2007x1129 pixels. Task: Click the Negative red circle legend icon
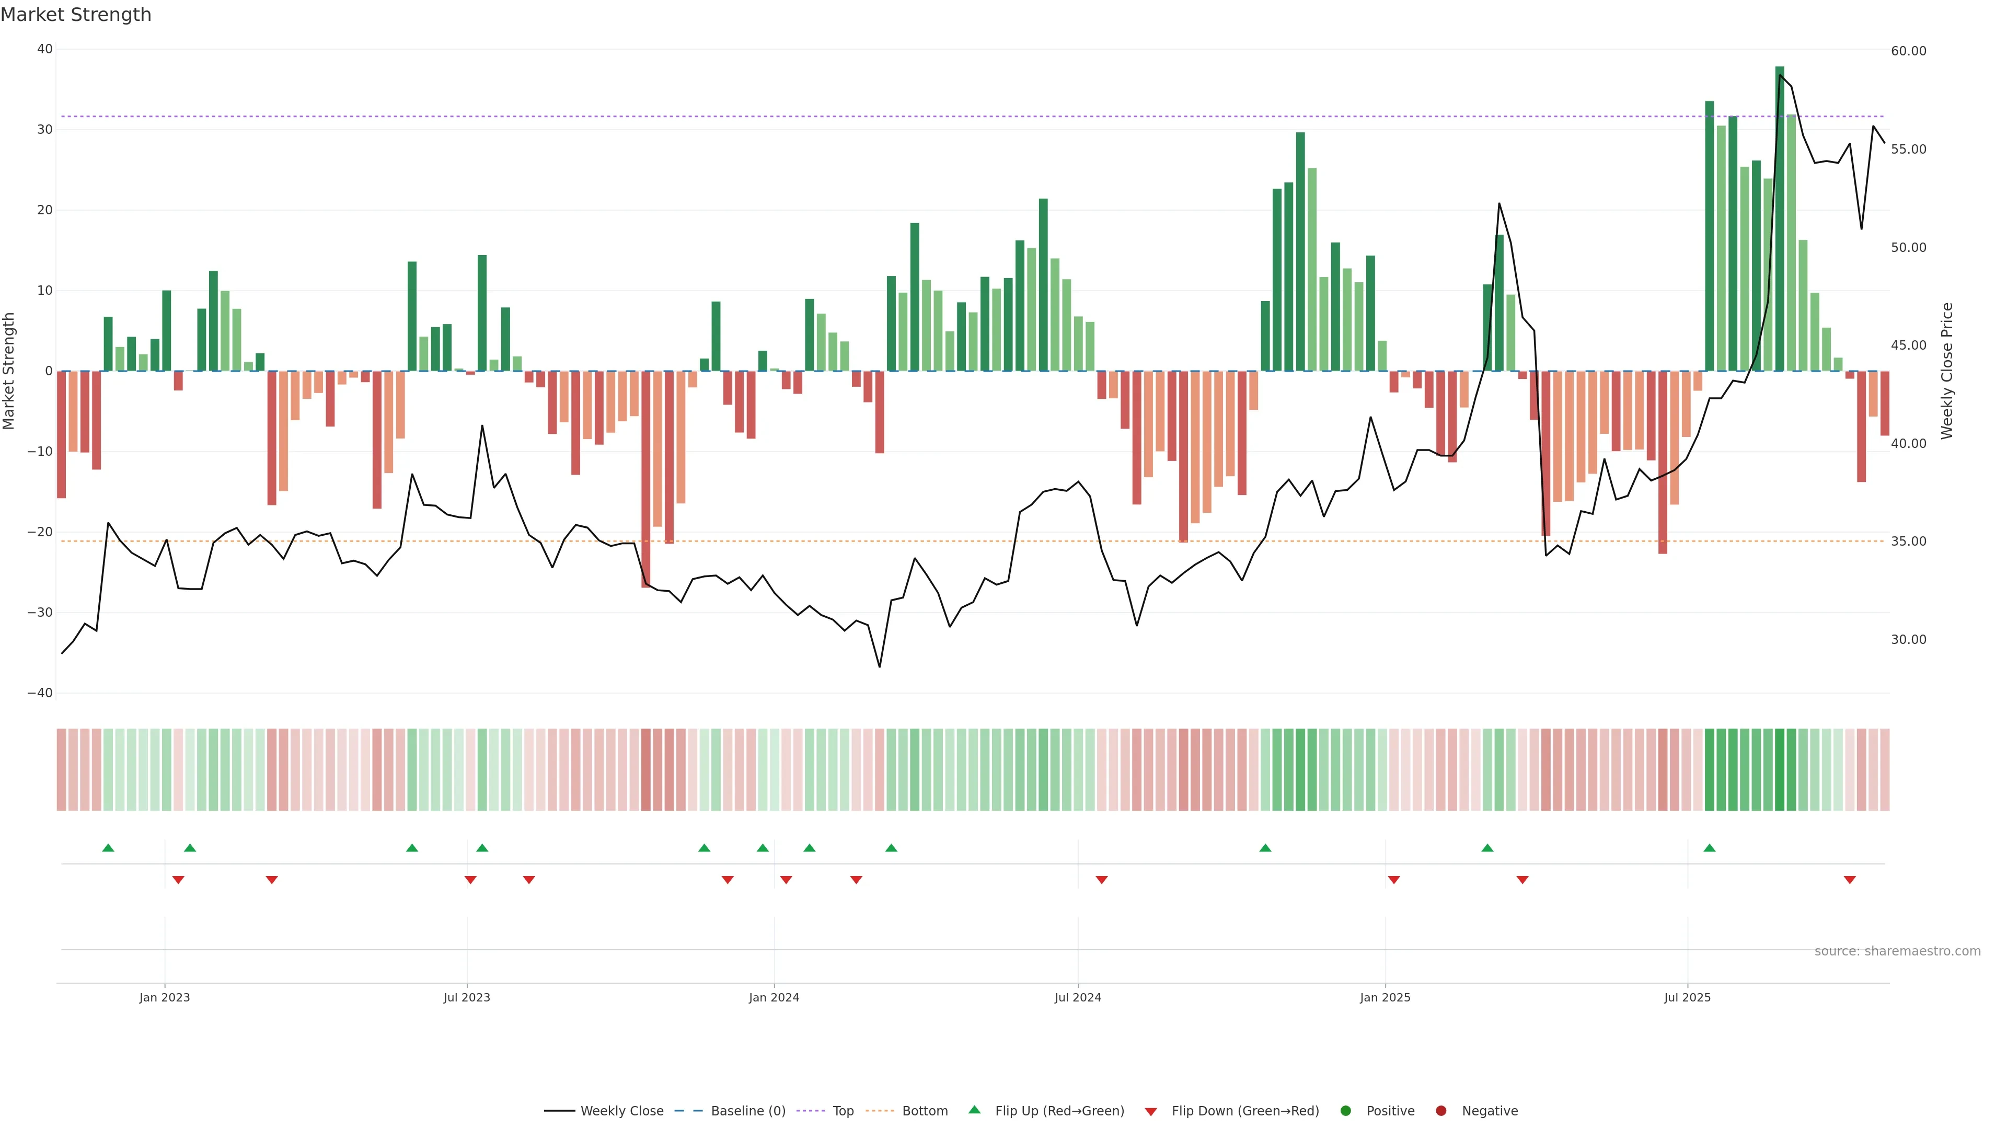tap(1440, 1111)
